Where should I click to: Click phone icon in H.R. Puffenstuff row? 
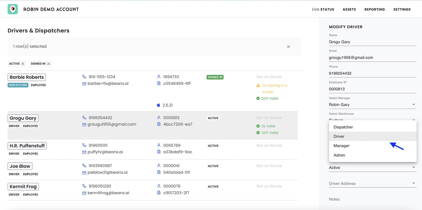tap(84, 145)
